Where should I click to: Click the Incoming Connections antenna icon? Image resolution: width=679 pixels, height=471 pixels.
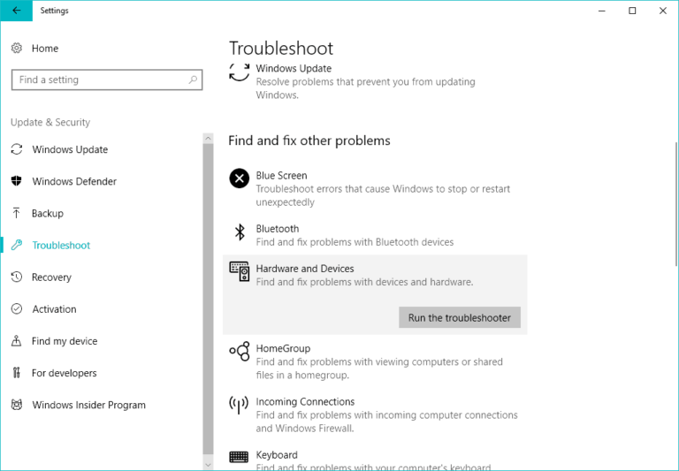point(239,405)
